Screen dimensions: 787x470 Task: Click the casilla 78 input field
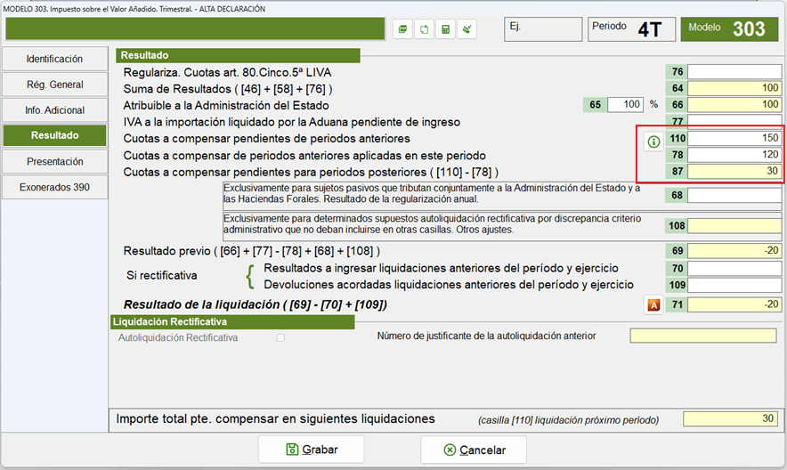coord(734,155)
